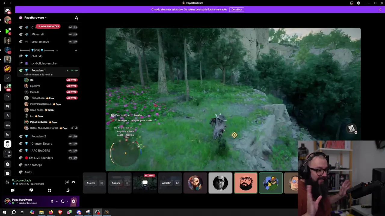Image resolution: width=385 pixels, height=216 pixels.
Task: Open File Explorer from the taskbar
Action: pos(42,212)
